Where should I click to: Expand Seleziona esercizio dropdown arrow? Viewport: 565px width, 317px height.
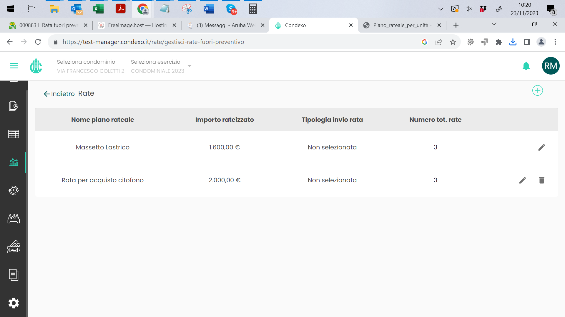pos(190,66)
